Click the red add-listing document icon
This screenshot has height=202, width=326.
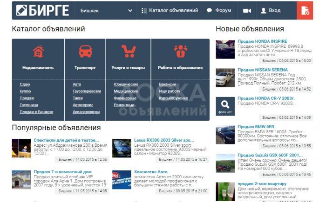[305, 10]
